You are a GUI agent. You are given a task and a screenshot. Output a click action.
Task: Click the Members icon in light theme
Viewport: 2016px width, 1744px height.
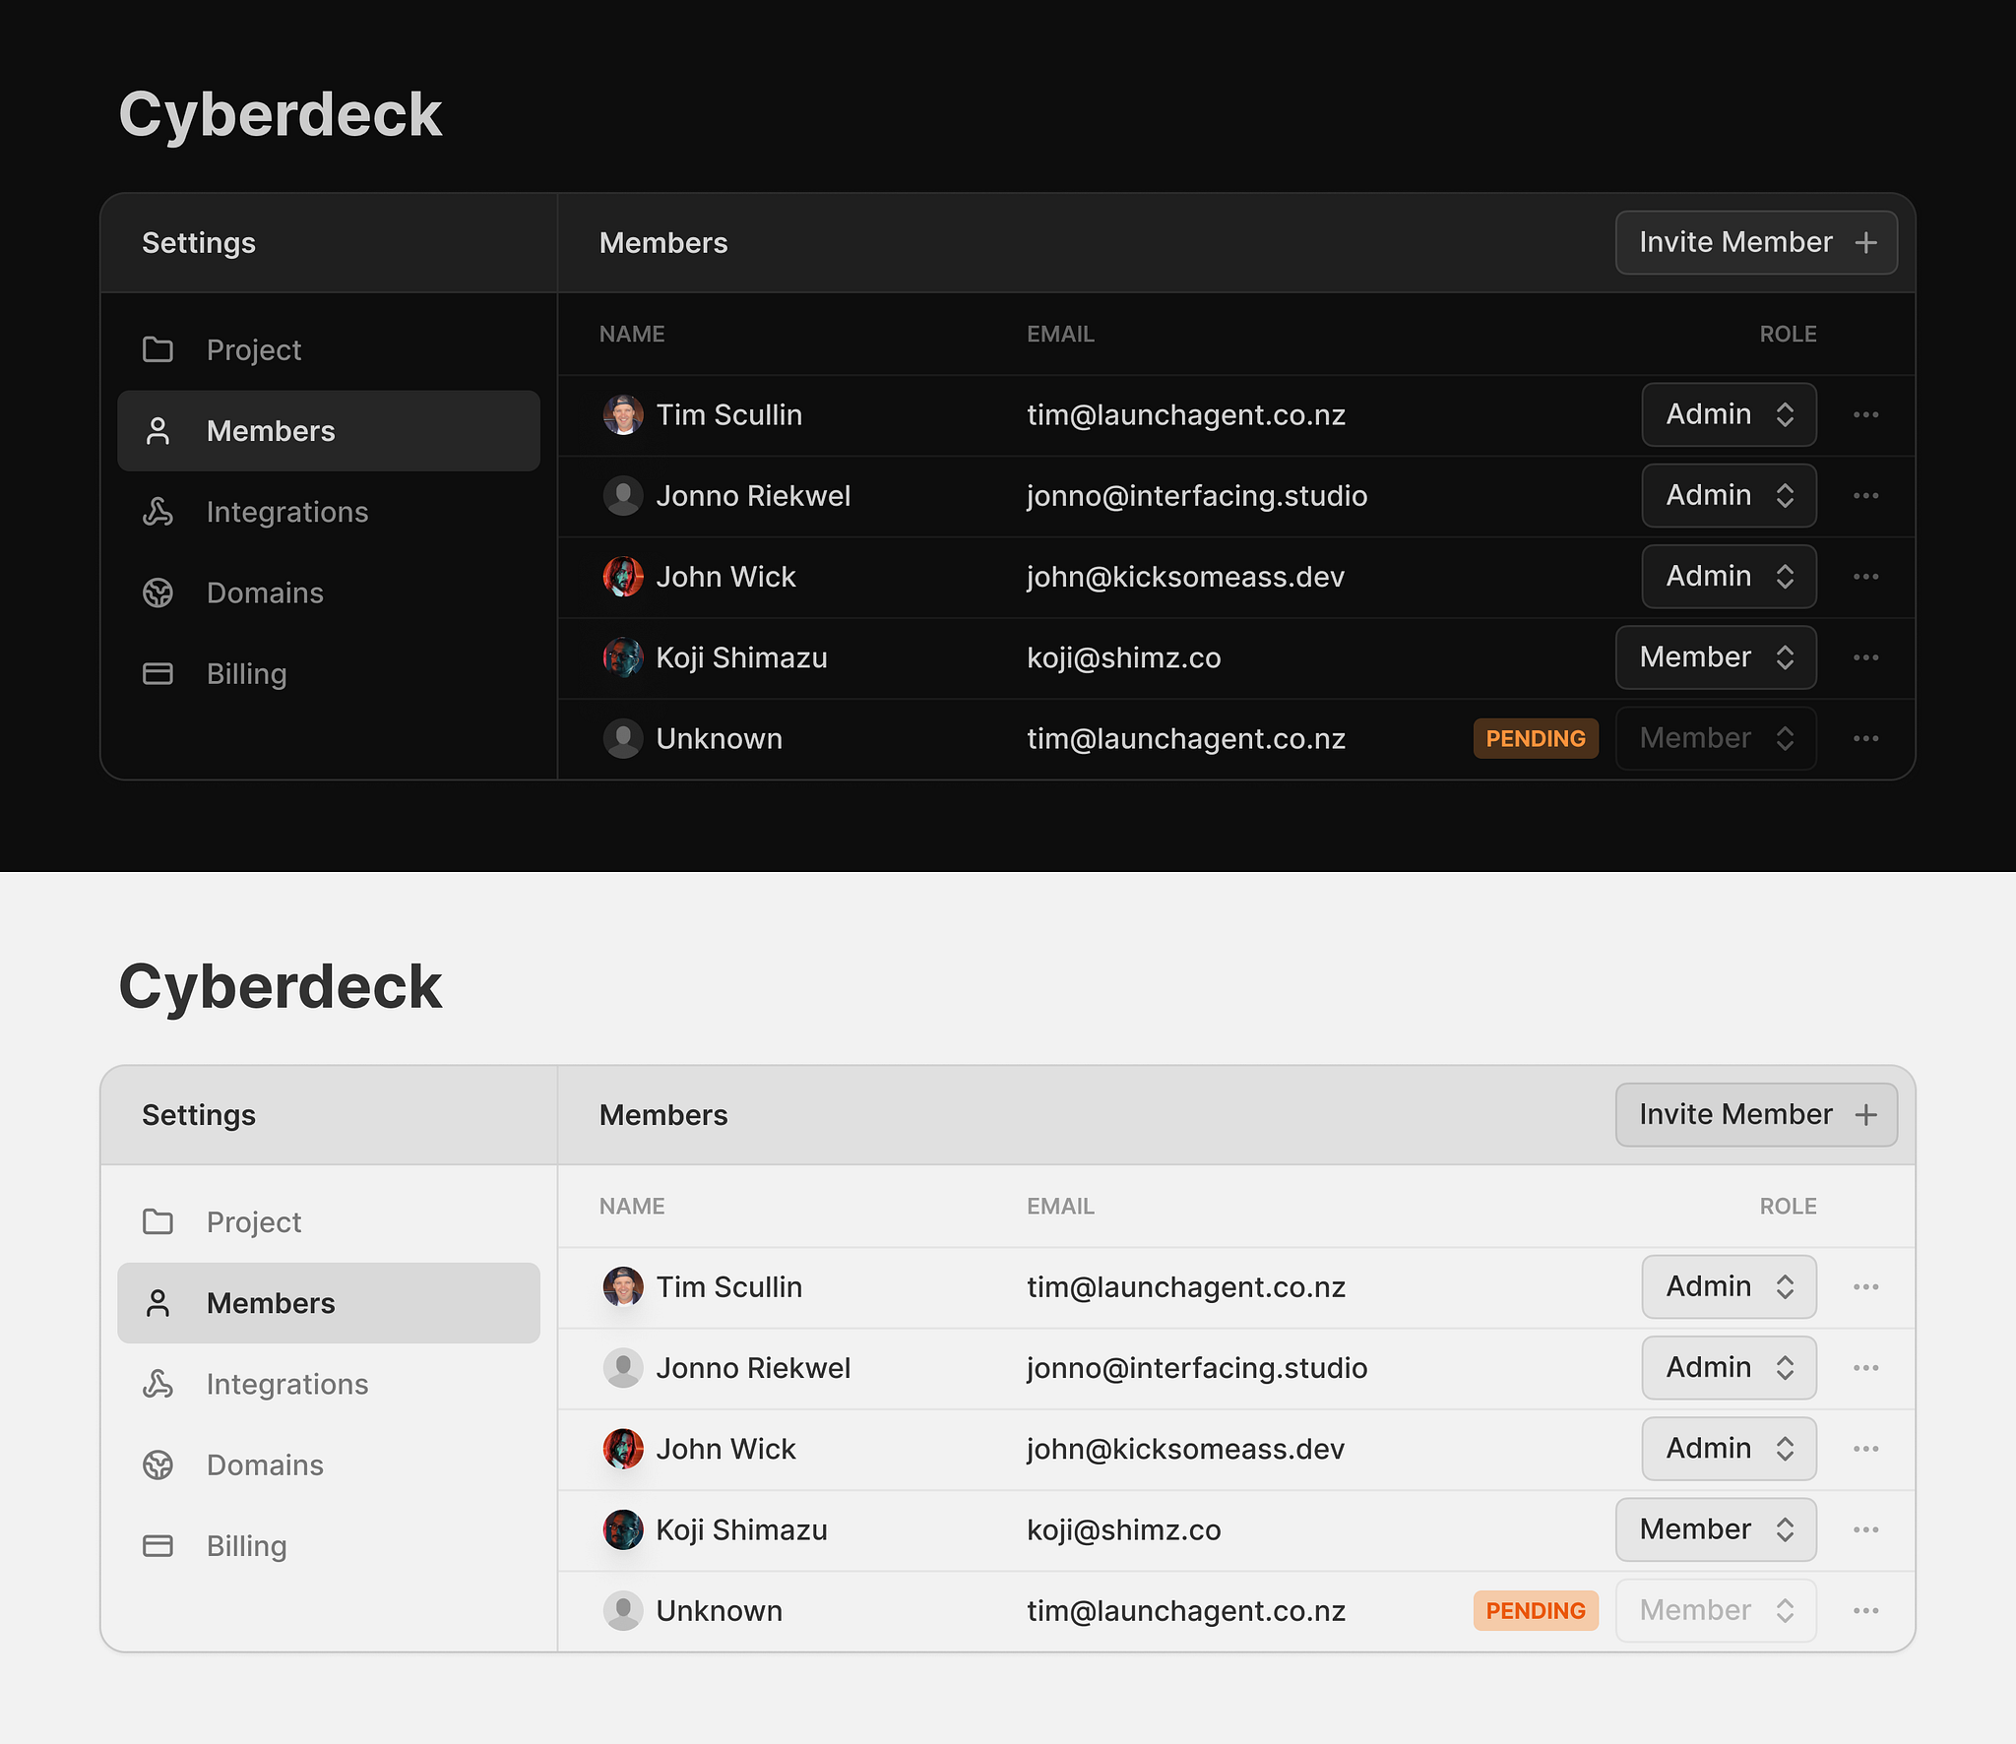pyautogui.click(x=157, y=1302)
